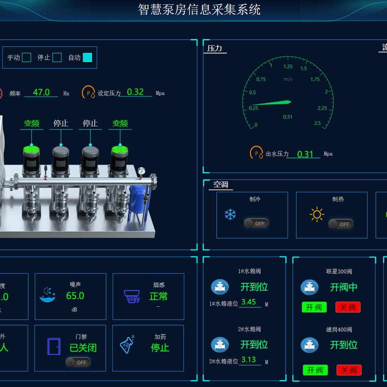Click the third pump 停止 status label
The image size is (387, 387).
pyautogui.click(x=90, y=123)
